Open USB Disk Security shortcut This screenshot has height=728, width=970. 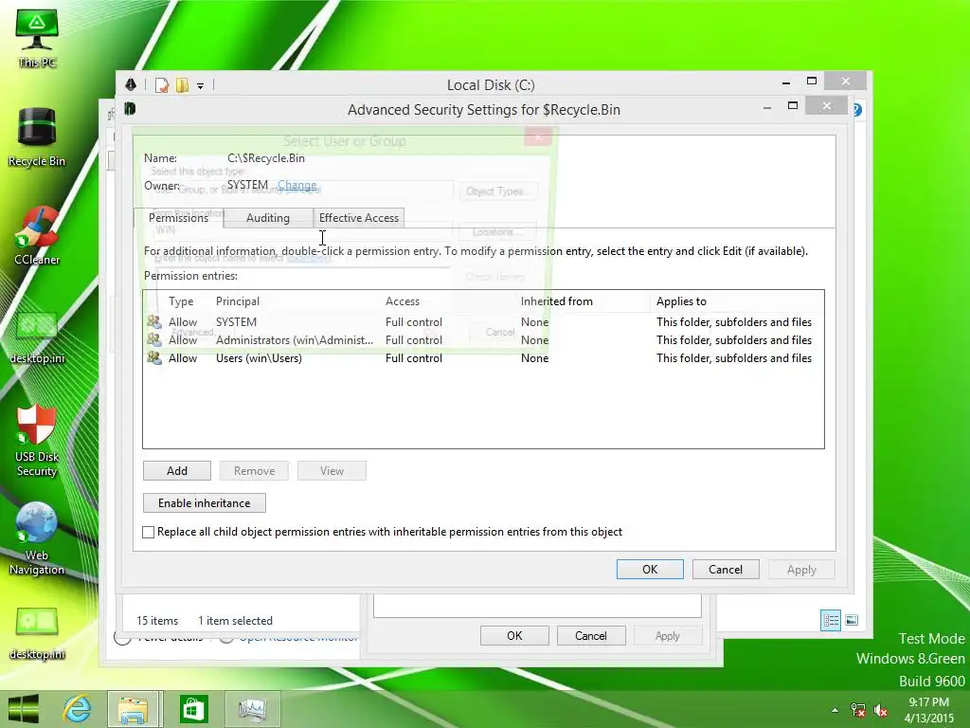(37, 441)
